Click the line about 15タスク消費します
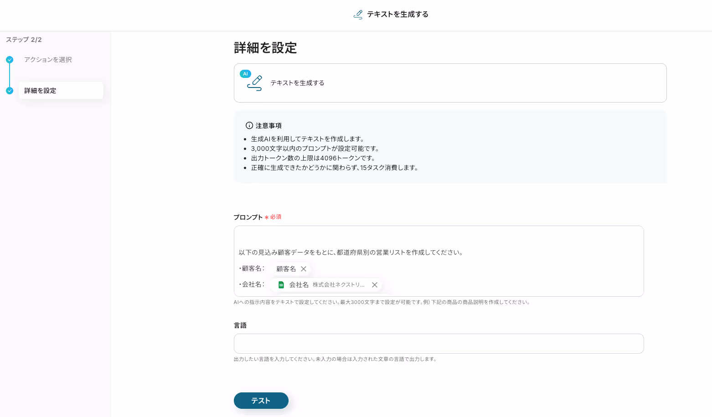 pyautogui.click(x=335, y=168)
